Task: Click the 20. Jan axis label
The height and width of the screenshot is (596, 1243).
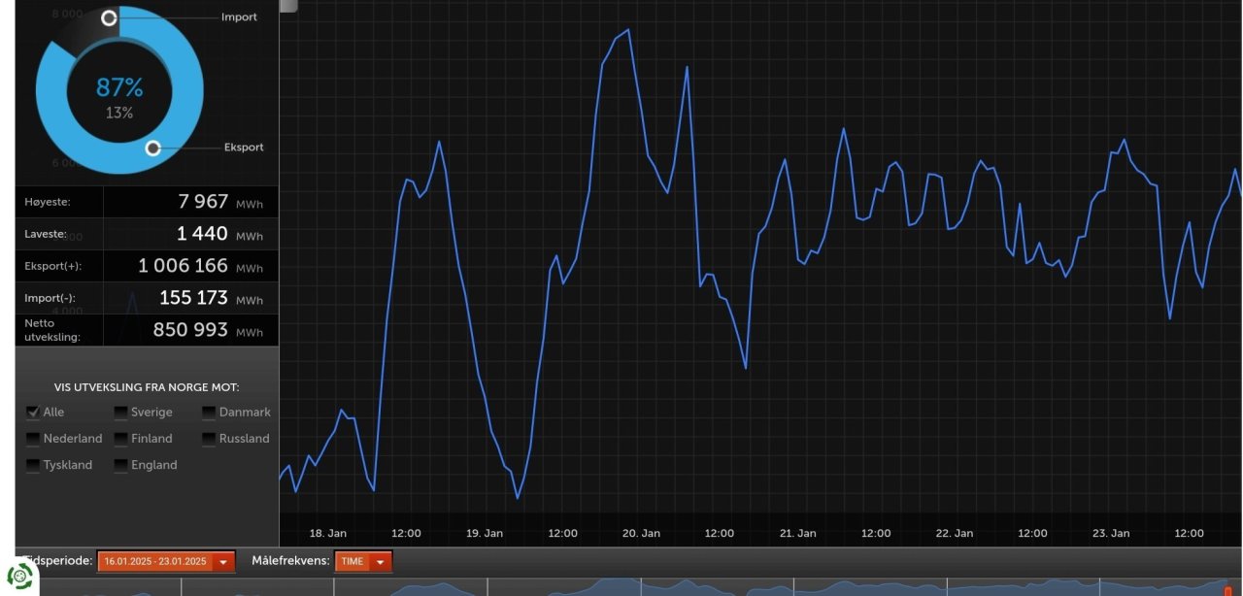Action: [x=641, y=533]
